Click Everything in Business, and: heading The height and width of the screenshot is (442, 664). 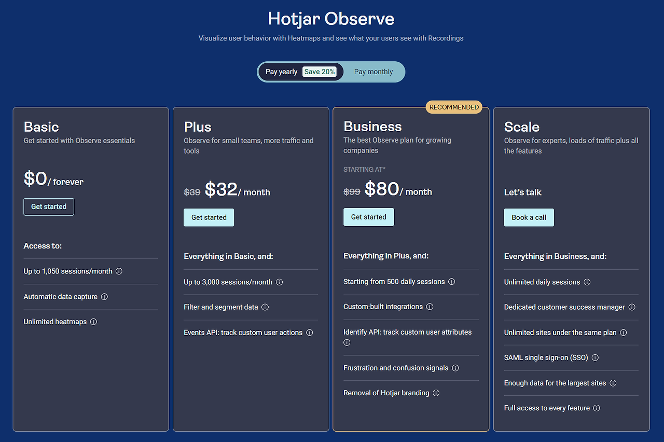click(555, 256)
